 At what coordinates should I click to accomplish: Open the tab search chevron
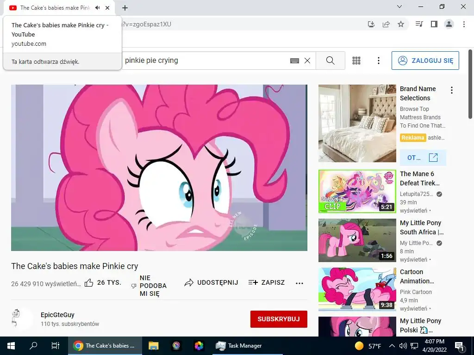pyautogui.click(x=399, y=6)
